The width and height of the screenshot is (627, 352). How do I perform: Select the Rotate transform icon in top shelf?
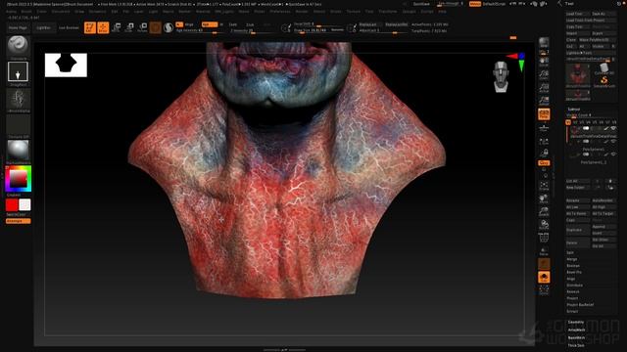(x=142, y=27)
